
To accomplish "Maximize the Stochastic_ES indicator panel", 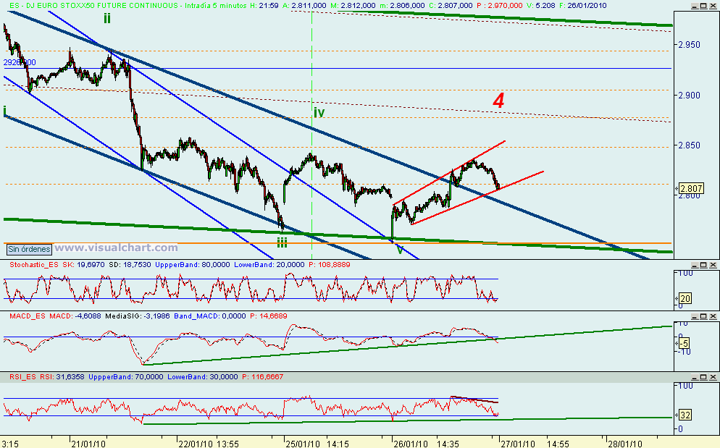I will click(x=703, y=263).
